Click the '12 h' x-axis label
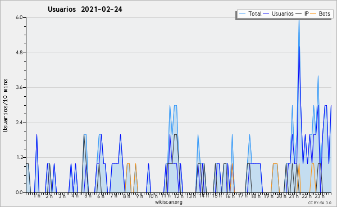Viewport: 337px width, 207px height. click(x=179, y=196)
